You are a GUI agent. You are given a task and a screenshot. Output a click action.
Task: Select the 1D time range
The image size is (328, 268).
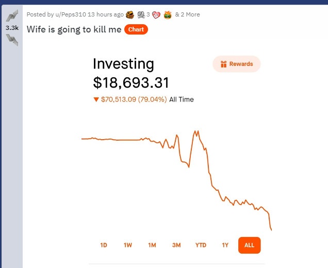(x=104, y=245)
